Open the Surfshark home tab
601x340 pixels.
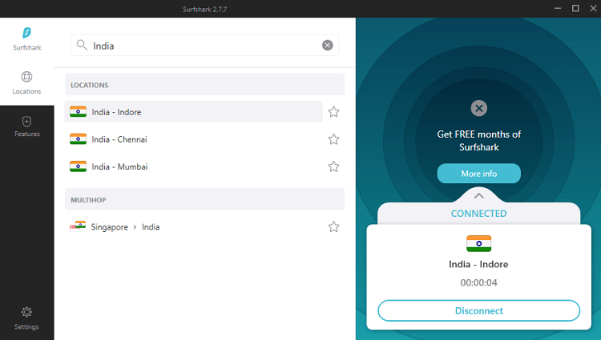[26, 39]
